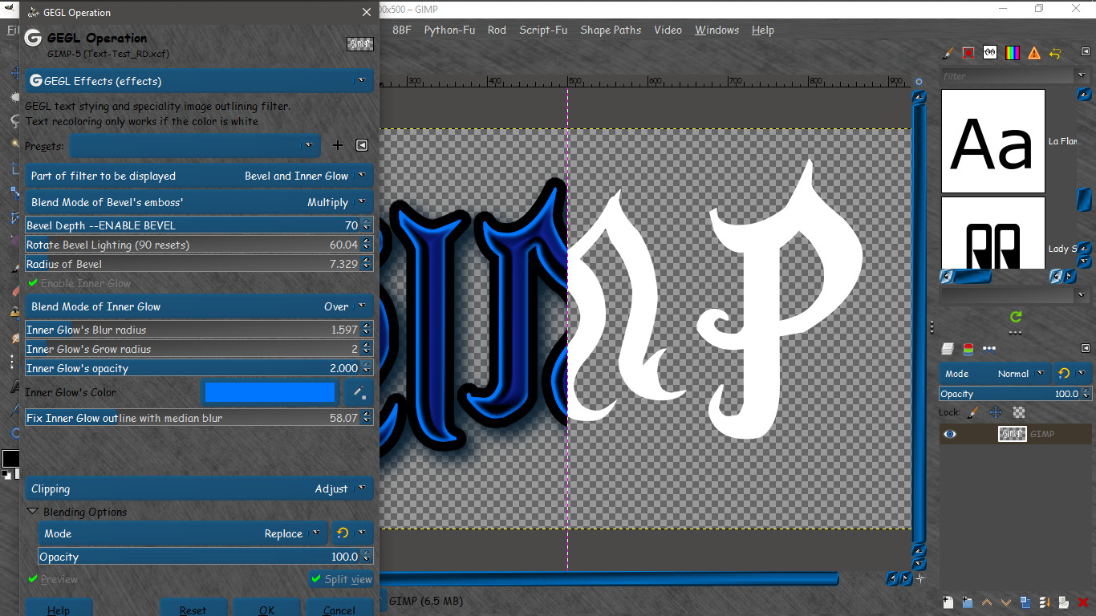Click the fonts filter input field
Image resolution: width=1096 pixels, height=616 pixels.
1008,76
